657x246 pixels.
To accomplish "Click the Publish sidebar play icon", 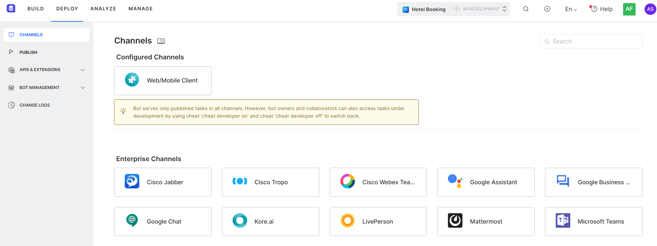I will pos(11,52).
